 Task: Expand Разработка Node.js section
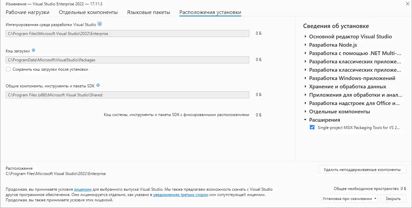click(305, 45)
